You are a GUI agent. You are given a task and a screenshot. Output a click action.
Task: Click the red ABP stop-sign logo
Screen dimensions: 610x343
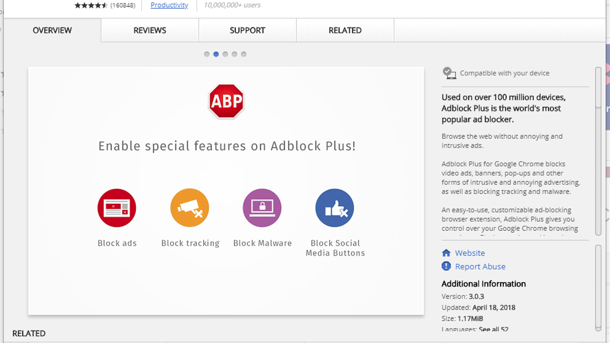pos(226,102)
